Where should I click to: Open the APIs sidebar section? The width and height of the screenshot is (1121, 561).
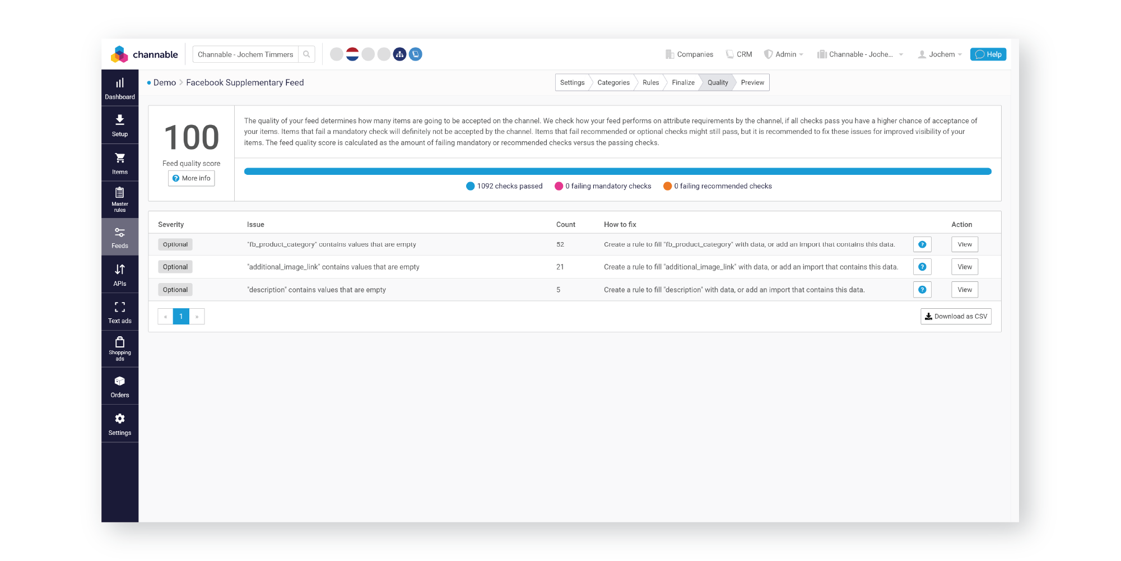119,274
